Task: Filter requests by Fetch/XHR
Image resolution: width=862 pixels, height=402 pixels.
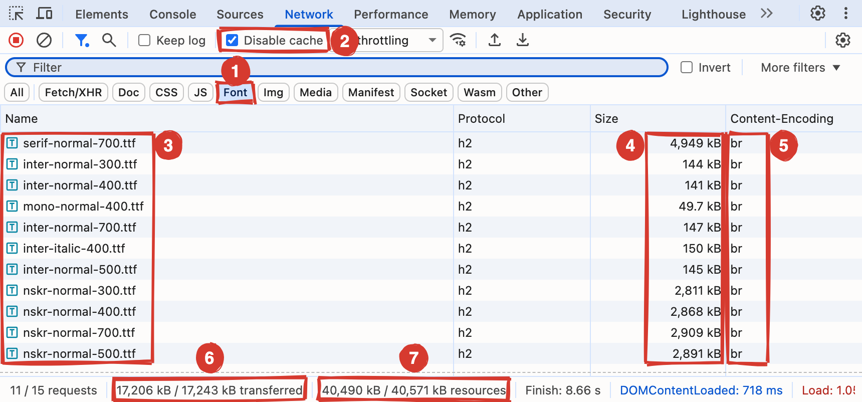Action: [x=73, y=92]
